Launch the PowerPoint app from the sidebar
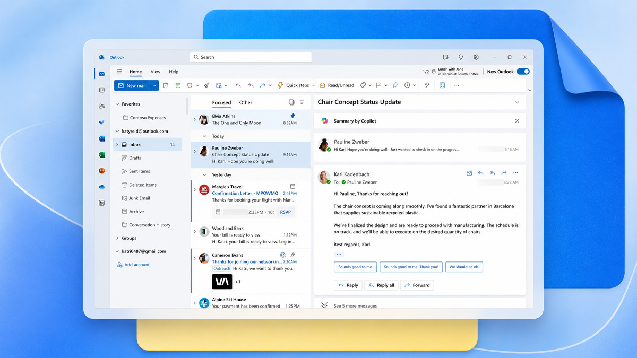 point(101,171)
